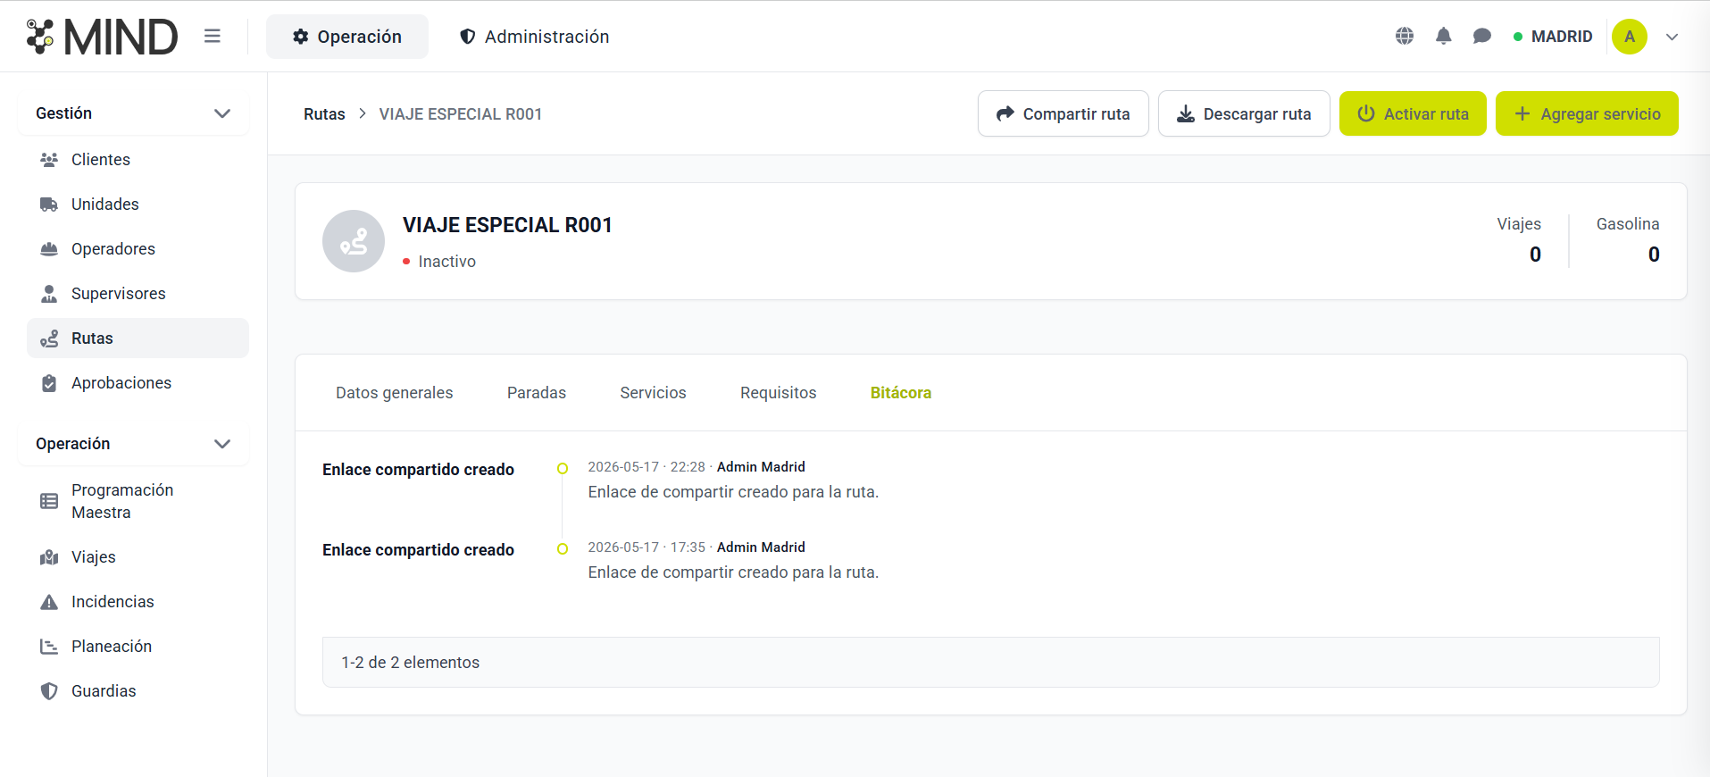Click the 1-2 de 2 elementos text

click(411, 663)
